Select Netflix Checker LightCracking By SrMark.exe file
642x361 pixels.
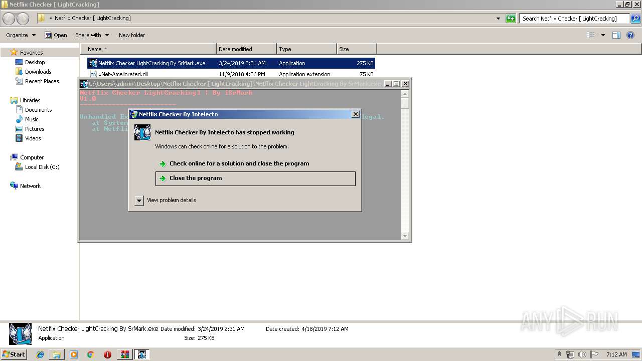pyautogui.click(x=231, y=63)
